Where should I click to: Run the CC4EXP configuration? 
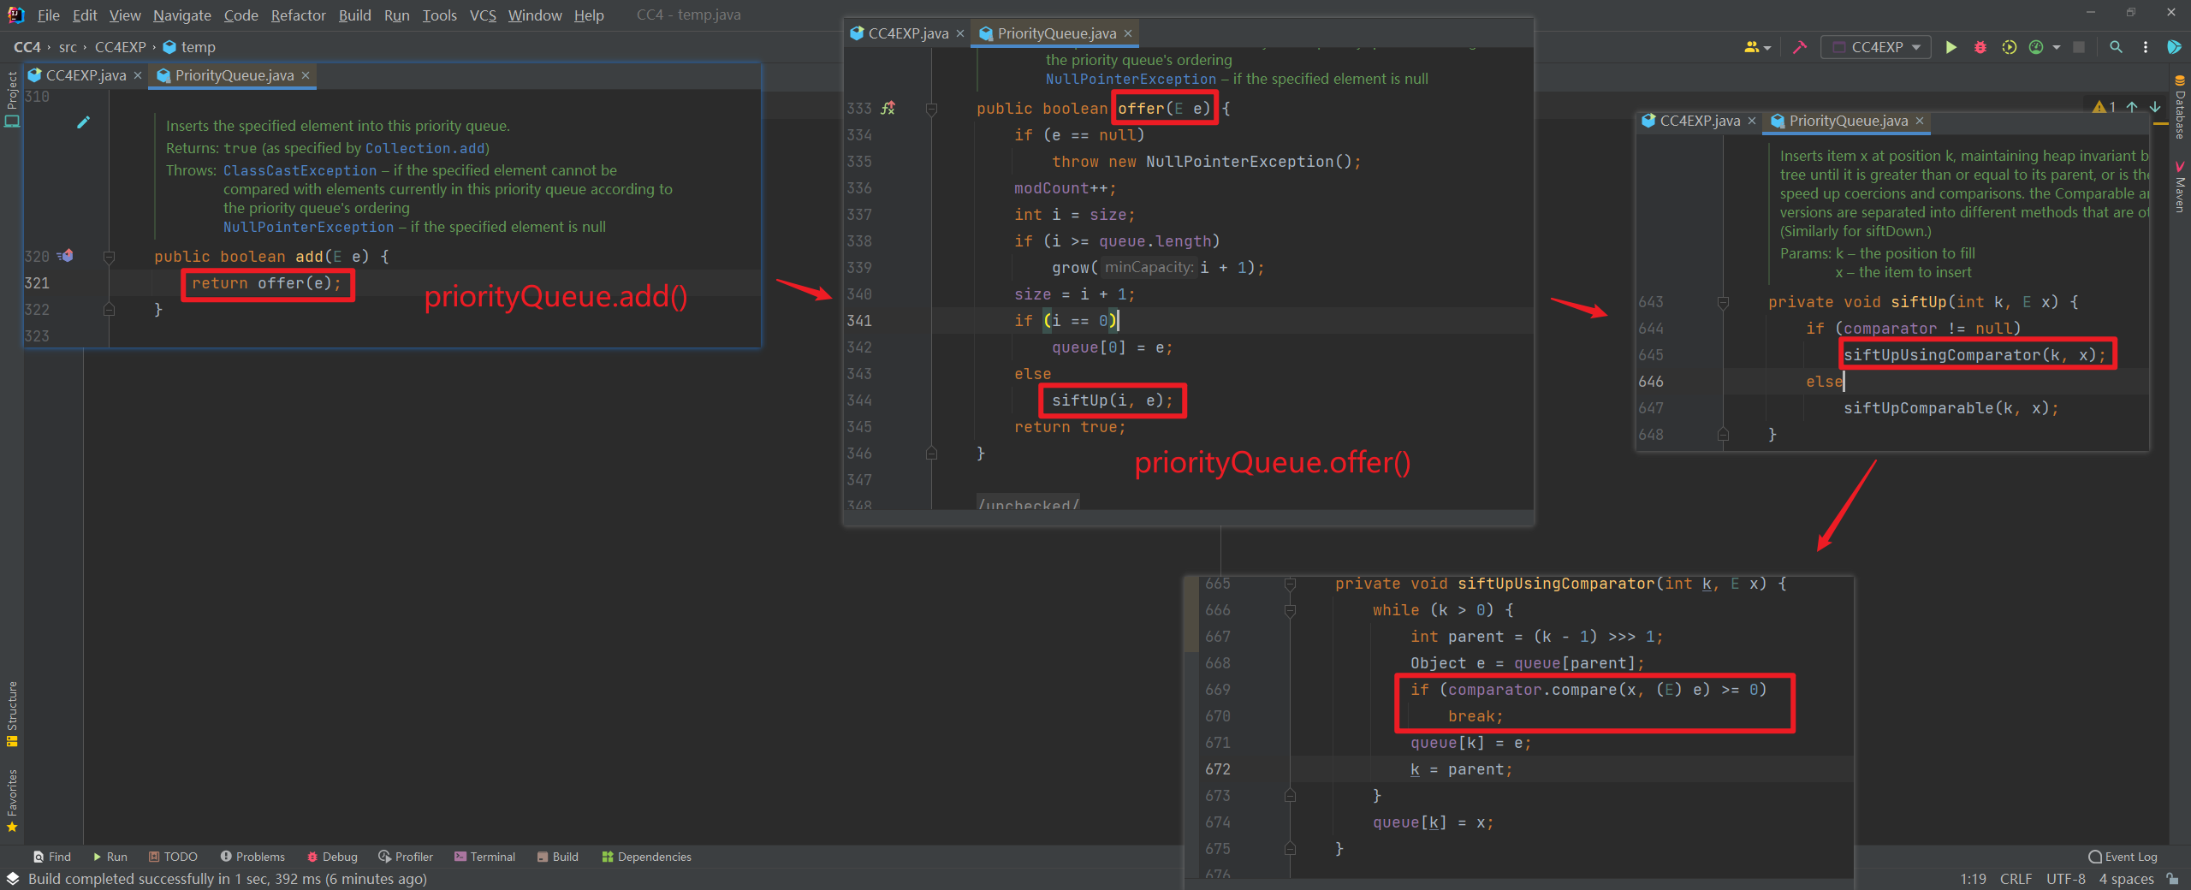[x=1951, y=47]
